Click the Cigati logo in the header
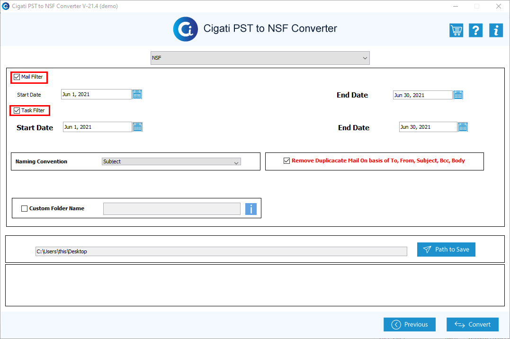This screenshot has height=339, width=510. click(x=186, y=29)
